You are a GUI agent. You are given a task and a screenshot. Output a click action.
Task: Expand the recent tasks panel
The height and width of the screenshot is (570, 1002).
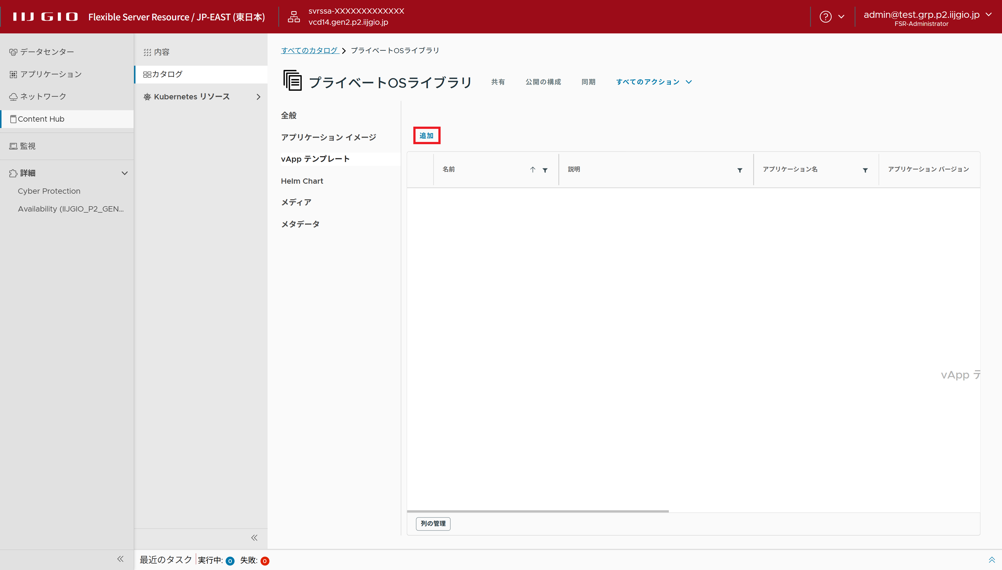[x=991, y=560]
